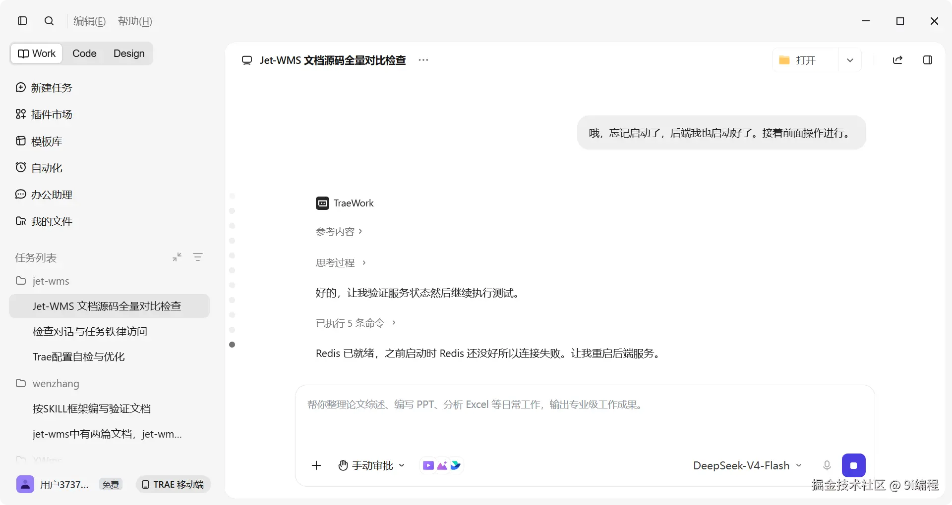
Task: Jump to the last conversation marker dot
Action: click(x=232, y=345)
